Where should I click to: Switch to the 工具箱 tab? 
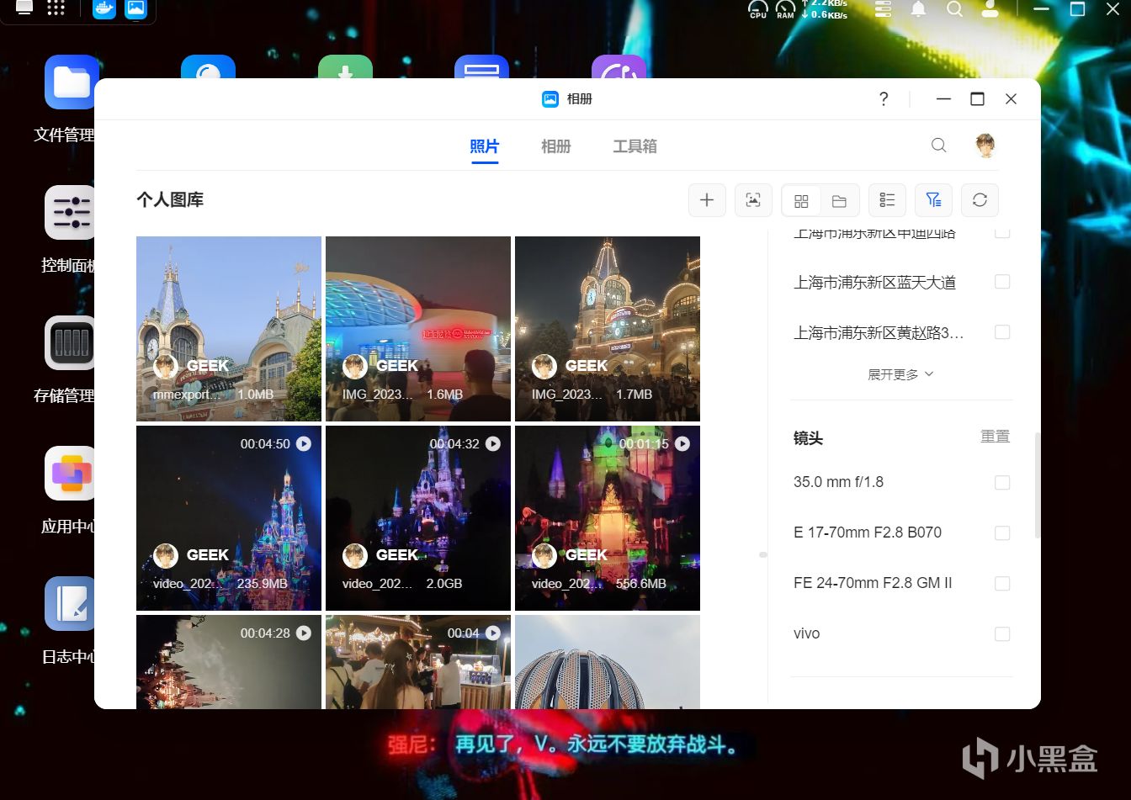point(635,146)
